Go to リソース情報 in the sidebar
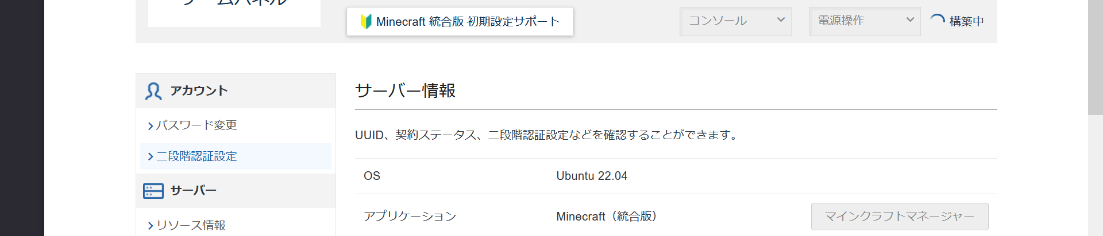The width and height of the screenshot is (1103, 236). 191,226
